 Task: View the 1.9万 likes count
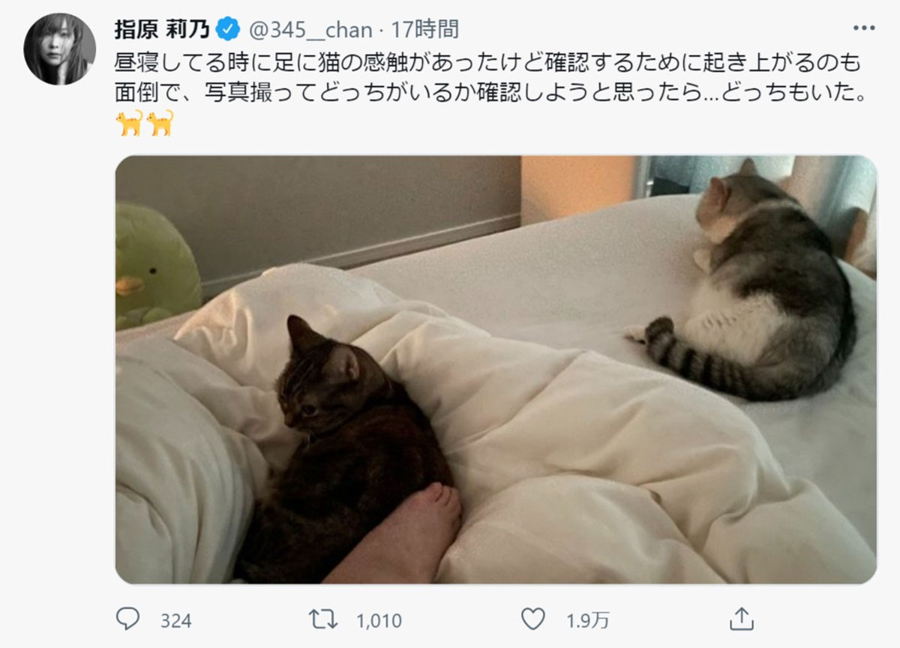(x=587, y=621)
